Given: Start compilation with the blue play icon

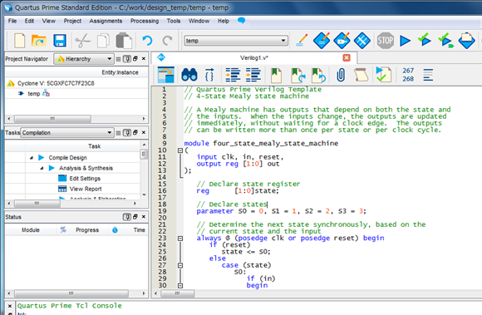Looking at the screenshot, I should [x=405, y=41].
